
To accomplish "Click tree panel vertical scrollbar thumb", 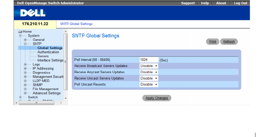I will pos(66,62).
